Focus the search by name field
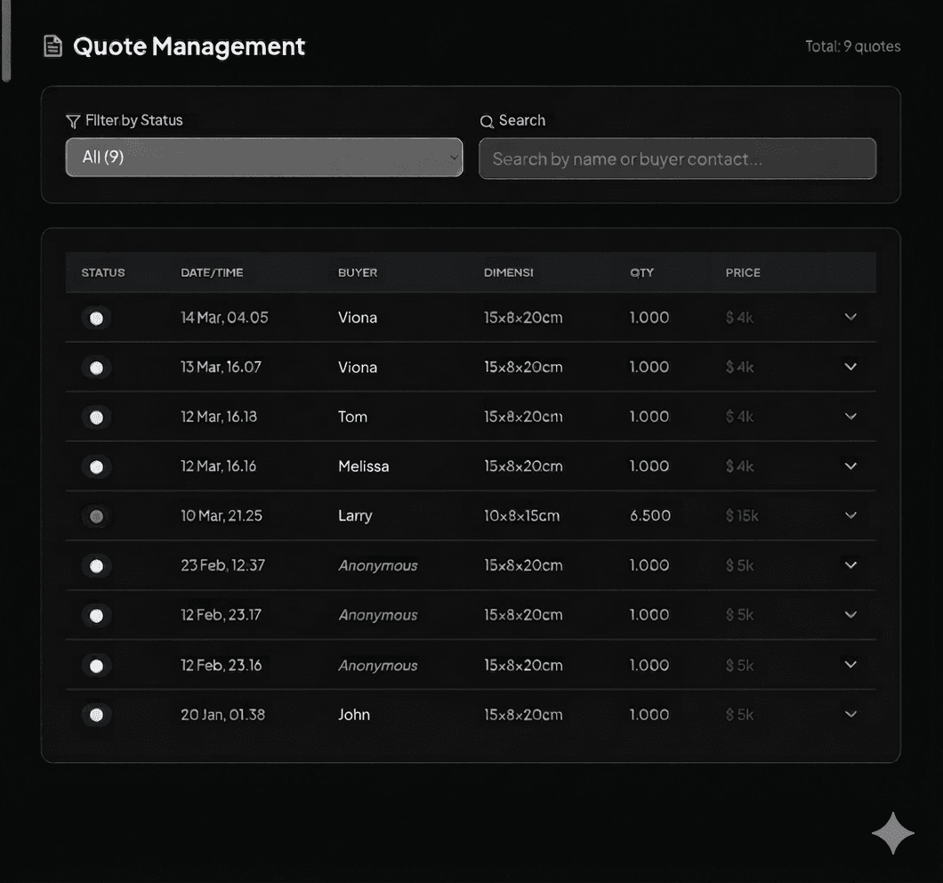943x883 pixels. (x=677, y=159)
